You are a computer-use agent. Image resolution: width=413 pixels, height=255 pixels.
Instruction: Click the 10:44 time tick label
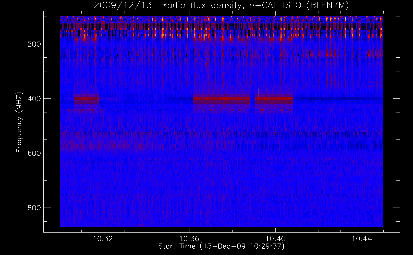362,239
